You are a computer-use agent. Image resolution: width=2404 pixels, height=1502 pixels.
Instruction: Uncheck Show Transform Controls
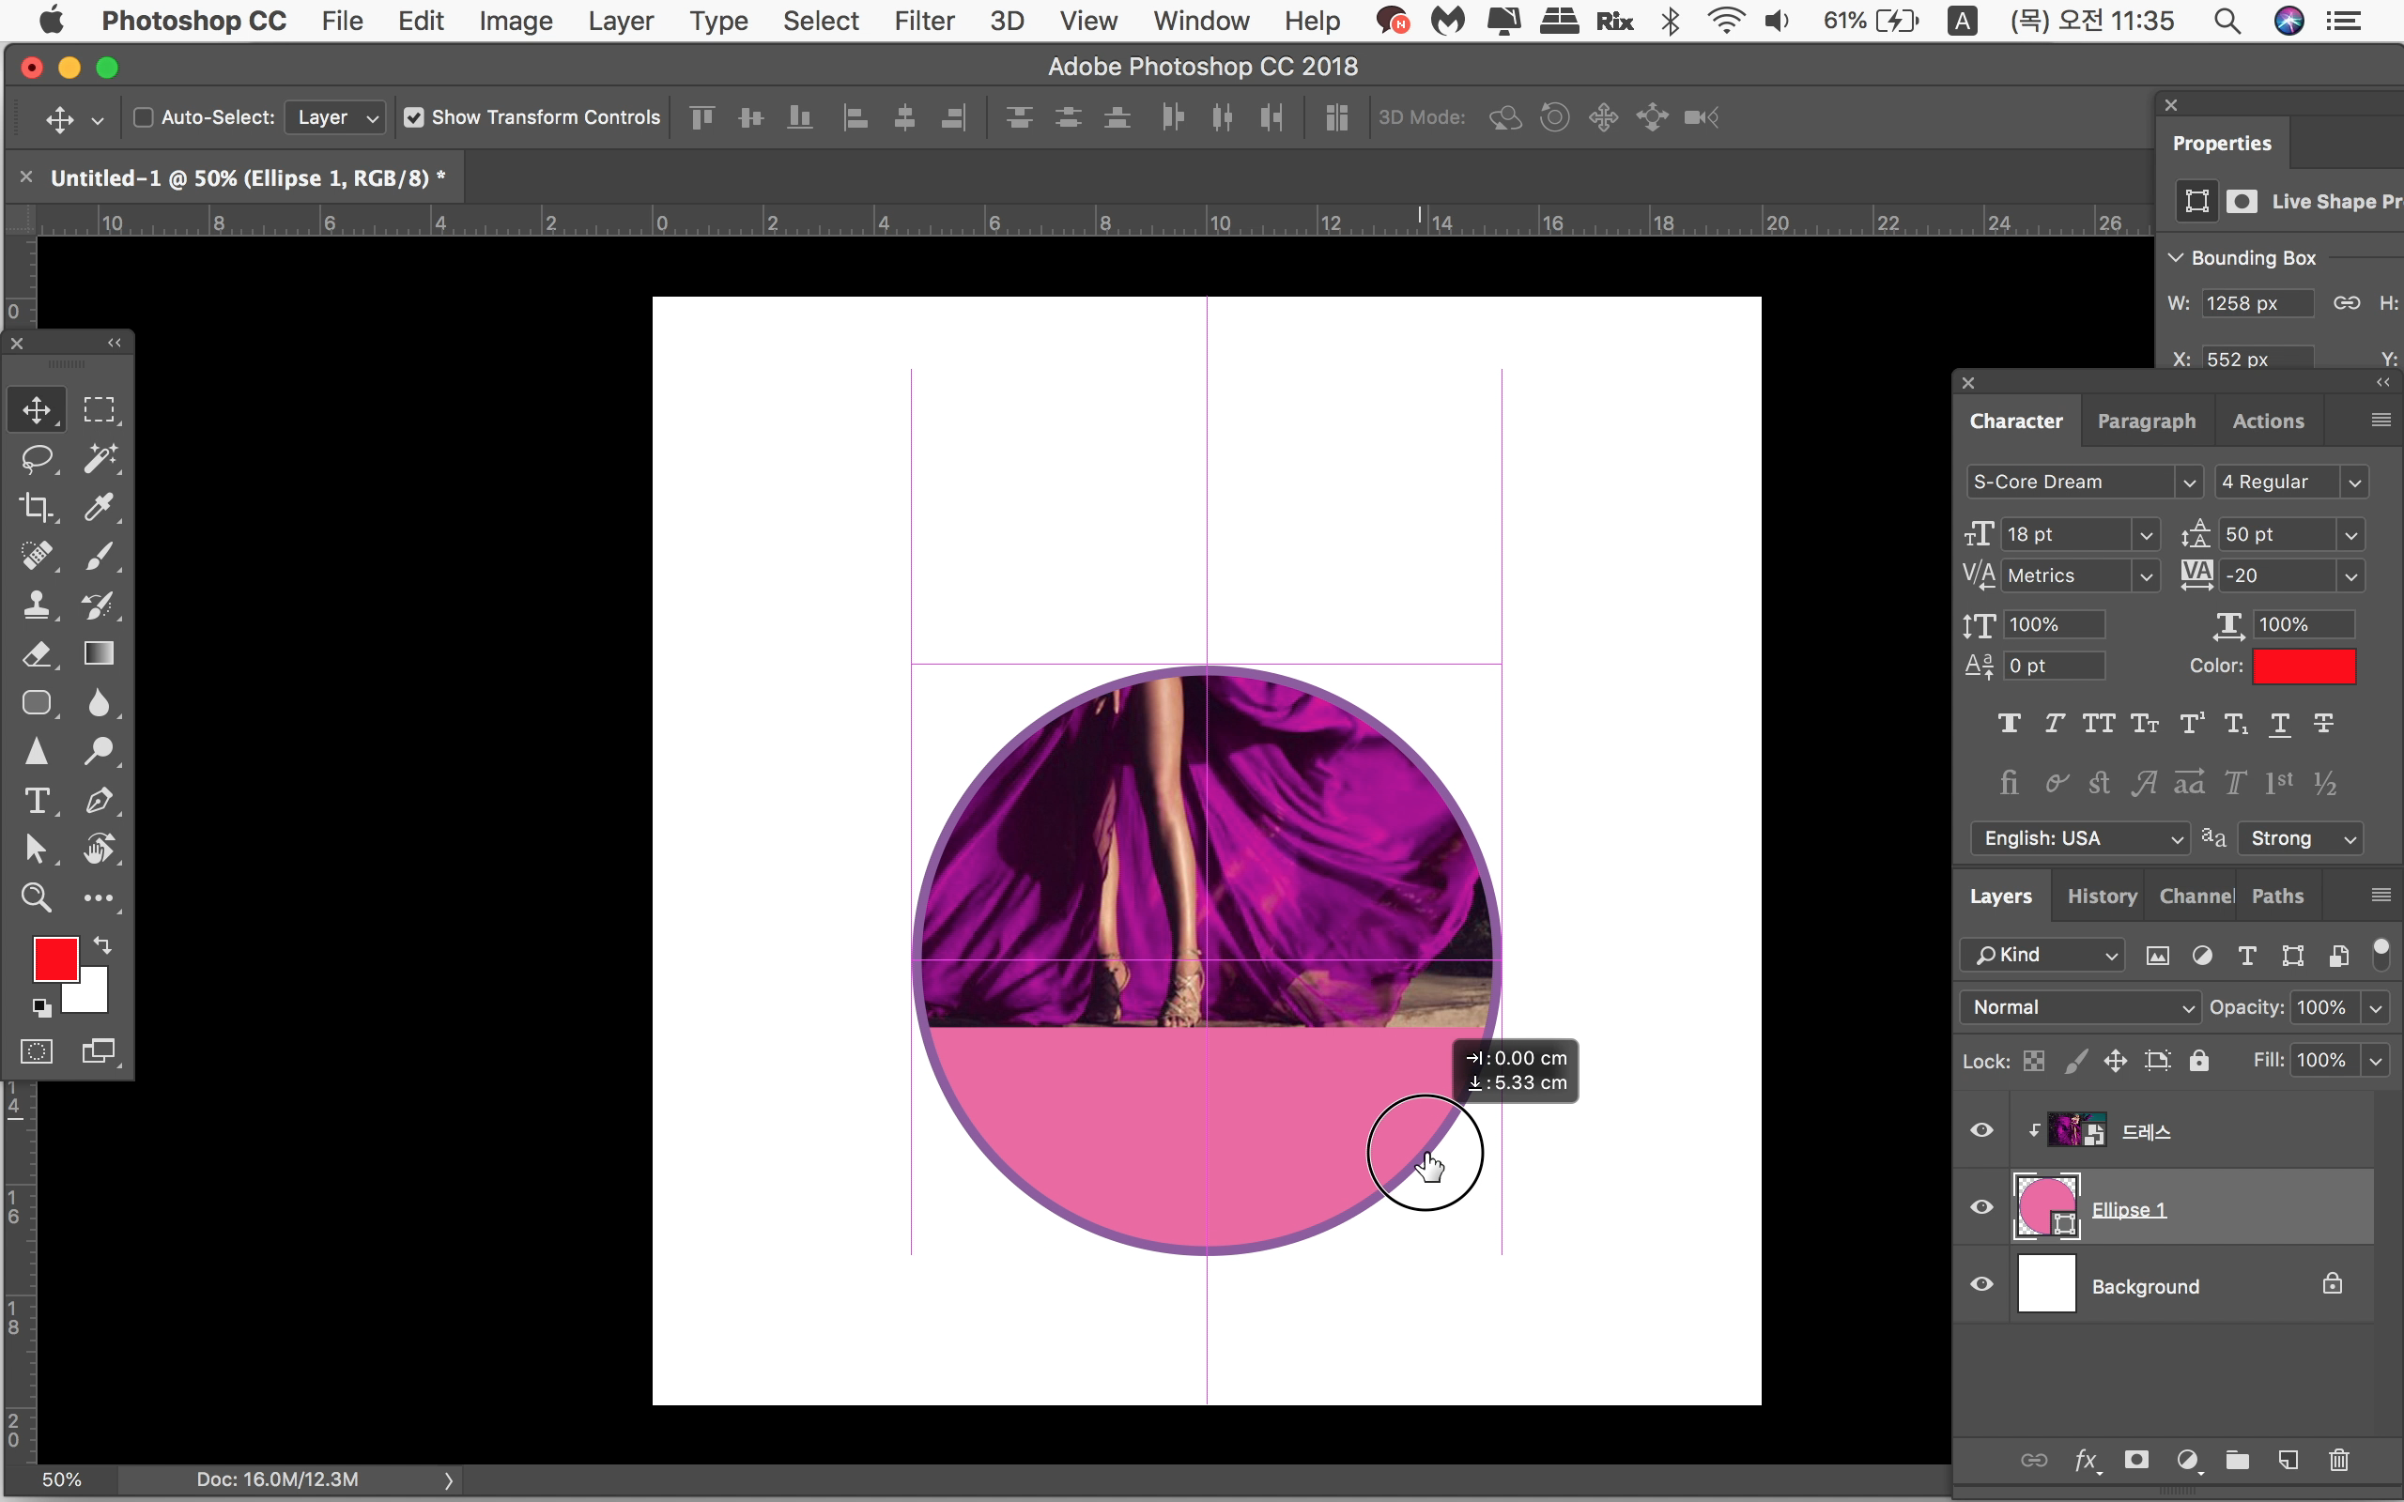[x=414, y=117]
